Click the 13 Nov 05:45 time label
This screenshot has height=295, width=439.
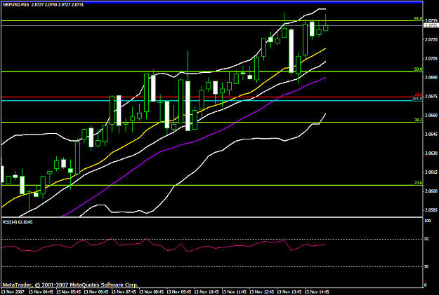pos(68,292)
